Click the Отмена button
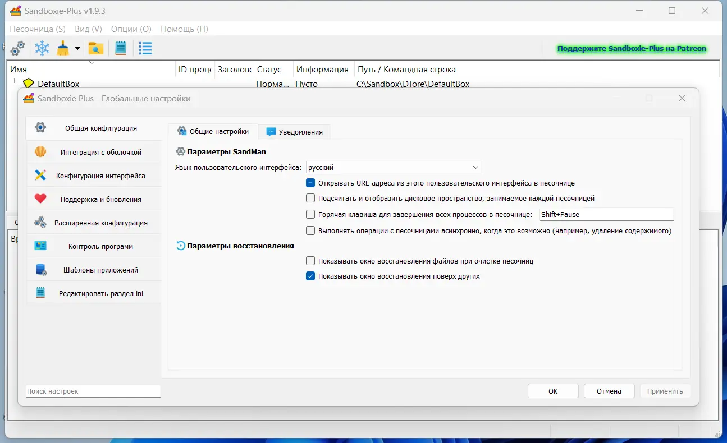The width and height of the screenshot is (727, 443). click(x=609, y=391)
